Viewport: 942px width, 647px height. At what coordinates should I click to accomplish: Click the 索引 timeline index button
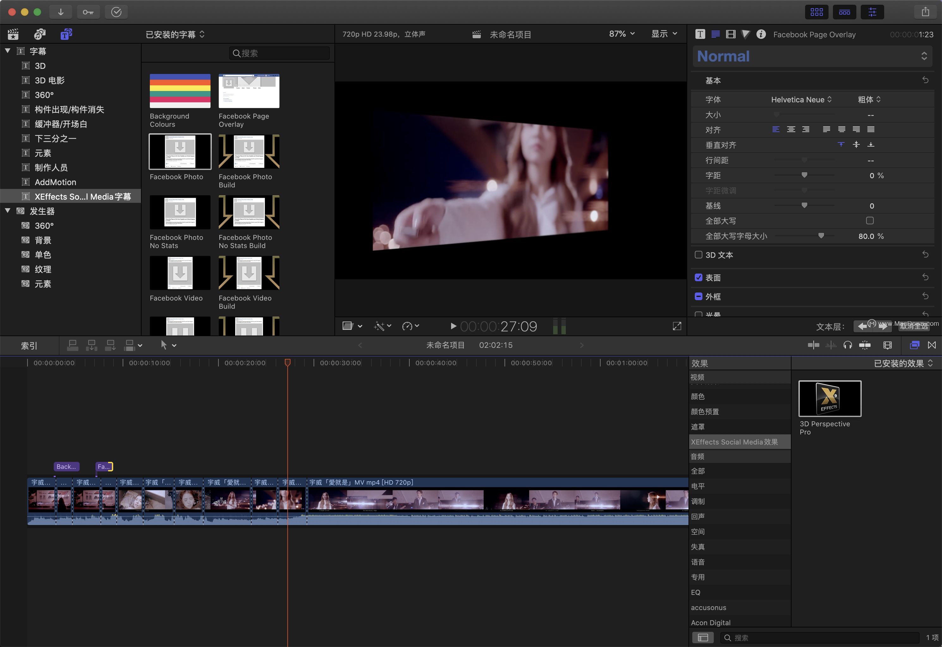(29, 345)
